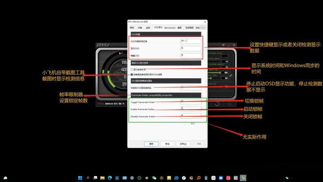Click the Toggle framerate limiter hotkey field
Image resolution: width=323 pixels, height=182 pixels.
pyautogui.click(x=191, y=102)
